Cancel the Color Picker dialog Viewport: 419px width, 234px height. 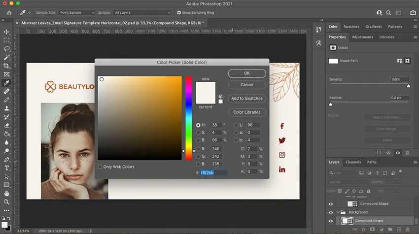[x=247, y=85]
